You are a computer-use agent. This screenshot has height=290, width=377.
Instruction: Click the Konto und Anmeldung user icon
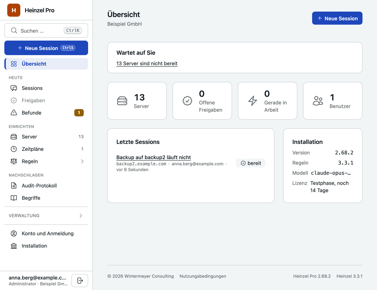14,233
